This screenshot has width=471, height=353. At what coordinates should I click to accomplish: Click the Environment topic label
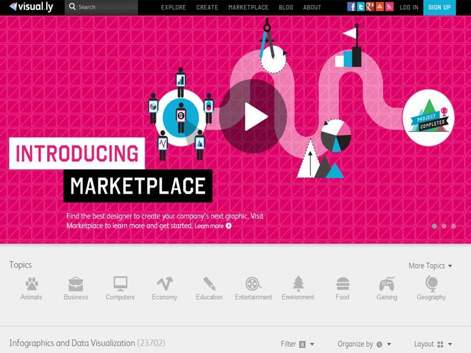[x=298, y=297]
